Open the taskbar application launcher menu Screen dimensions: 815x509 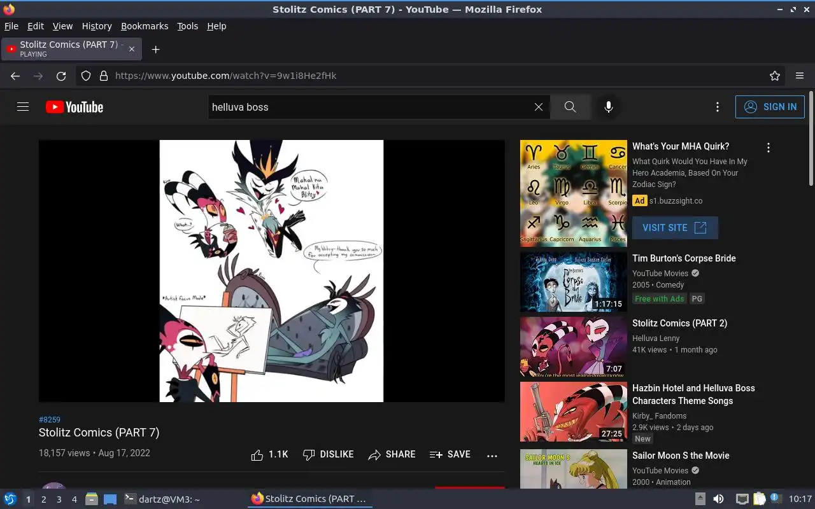pos(10,499)
